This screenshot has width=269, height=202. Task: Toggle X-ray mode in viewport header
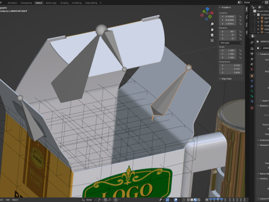pos(184,200)
